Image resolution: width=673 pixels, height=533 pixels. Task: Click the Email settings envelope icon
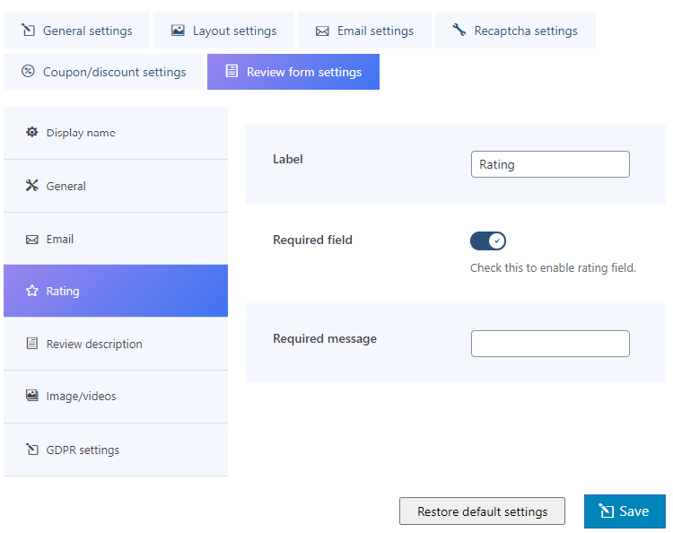pos(322,31)
